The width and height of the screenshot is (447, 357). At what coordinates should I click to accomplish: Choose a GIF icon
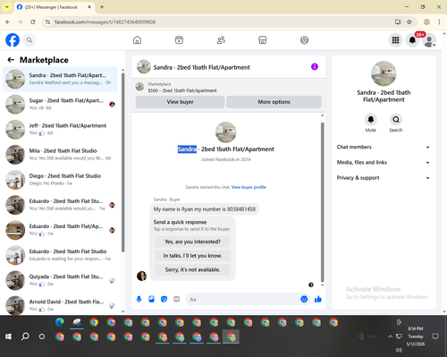pyautogui.click(x=176, y=299)
